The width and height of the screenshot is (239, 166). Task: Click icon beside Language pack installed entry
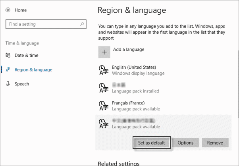[104, 88]
